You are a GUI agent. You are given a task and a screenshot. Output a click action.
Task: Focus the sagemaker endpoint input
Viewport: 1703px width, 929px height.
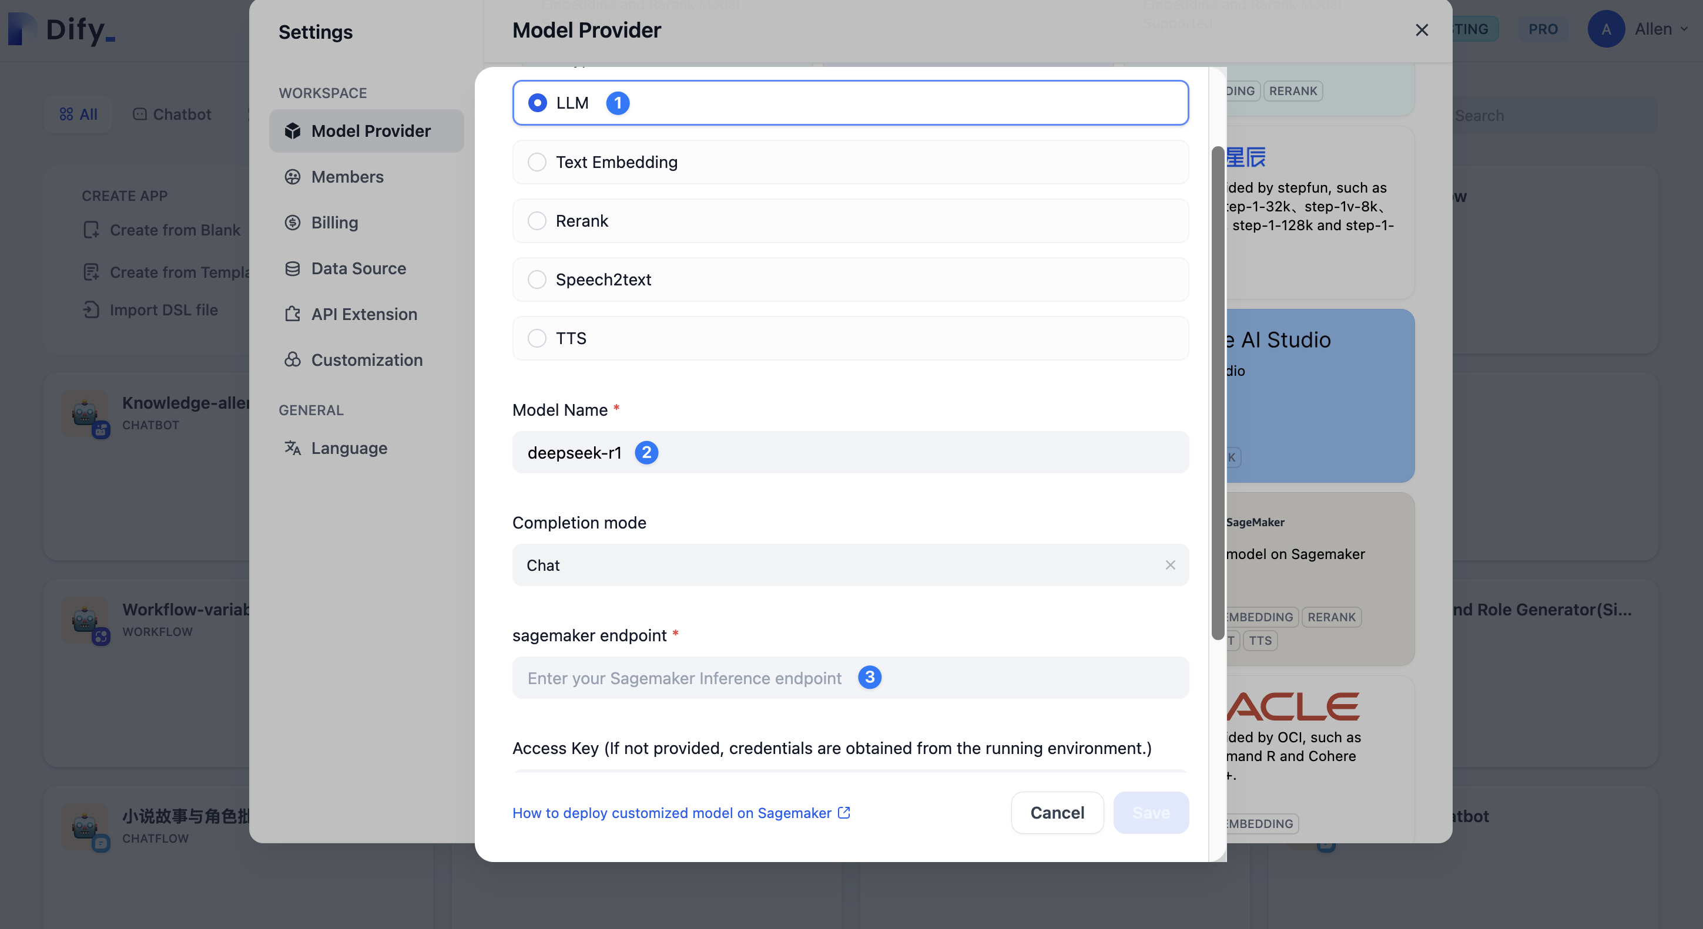point(850,678)
